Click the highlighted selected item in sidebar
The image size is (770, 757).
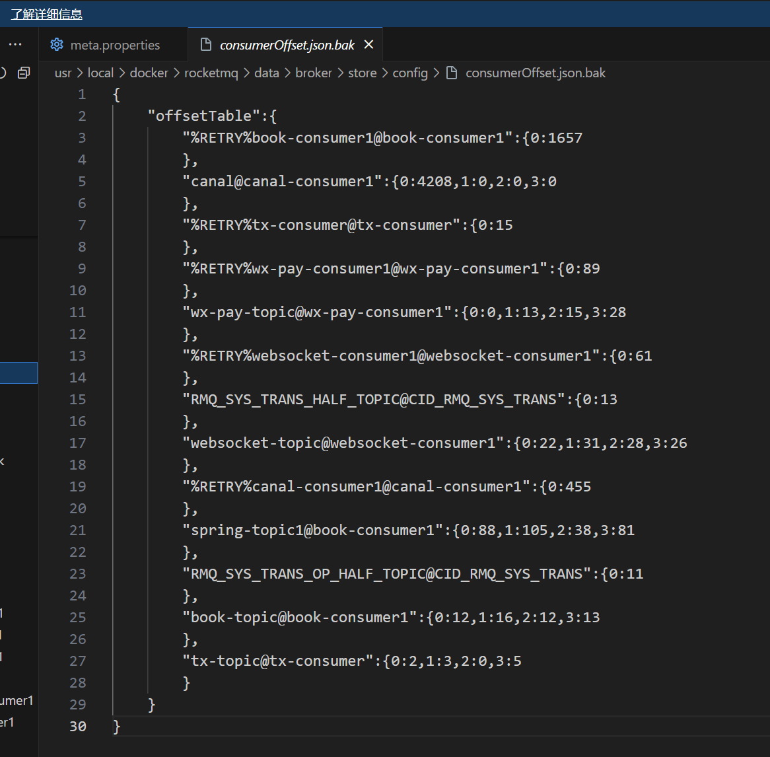(18, 373)
